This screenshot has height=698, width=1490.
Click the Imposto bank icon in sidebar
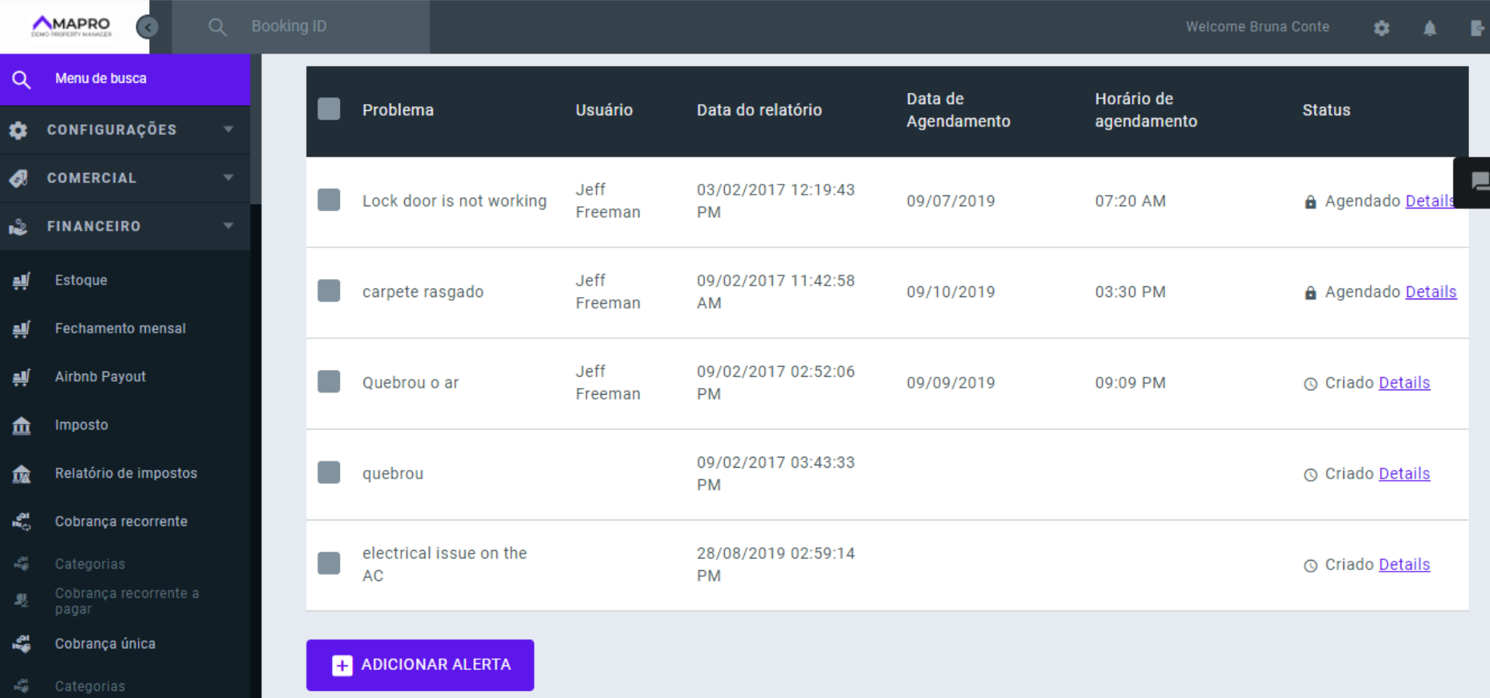[22, 426]
